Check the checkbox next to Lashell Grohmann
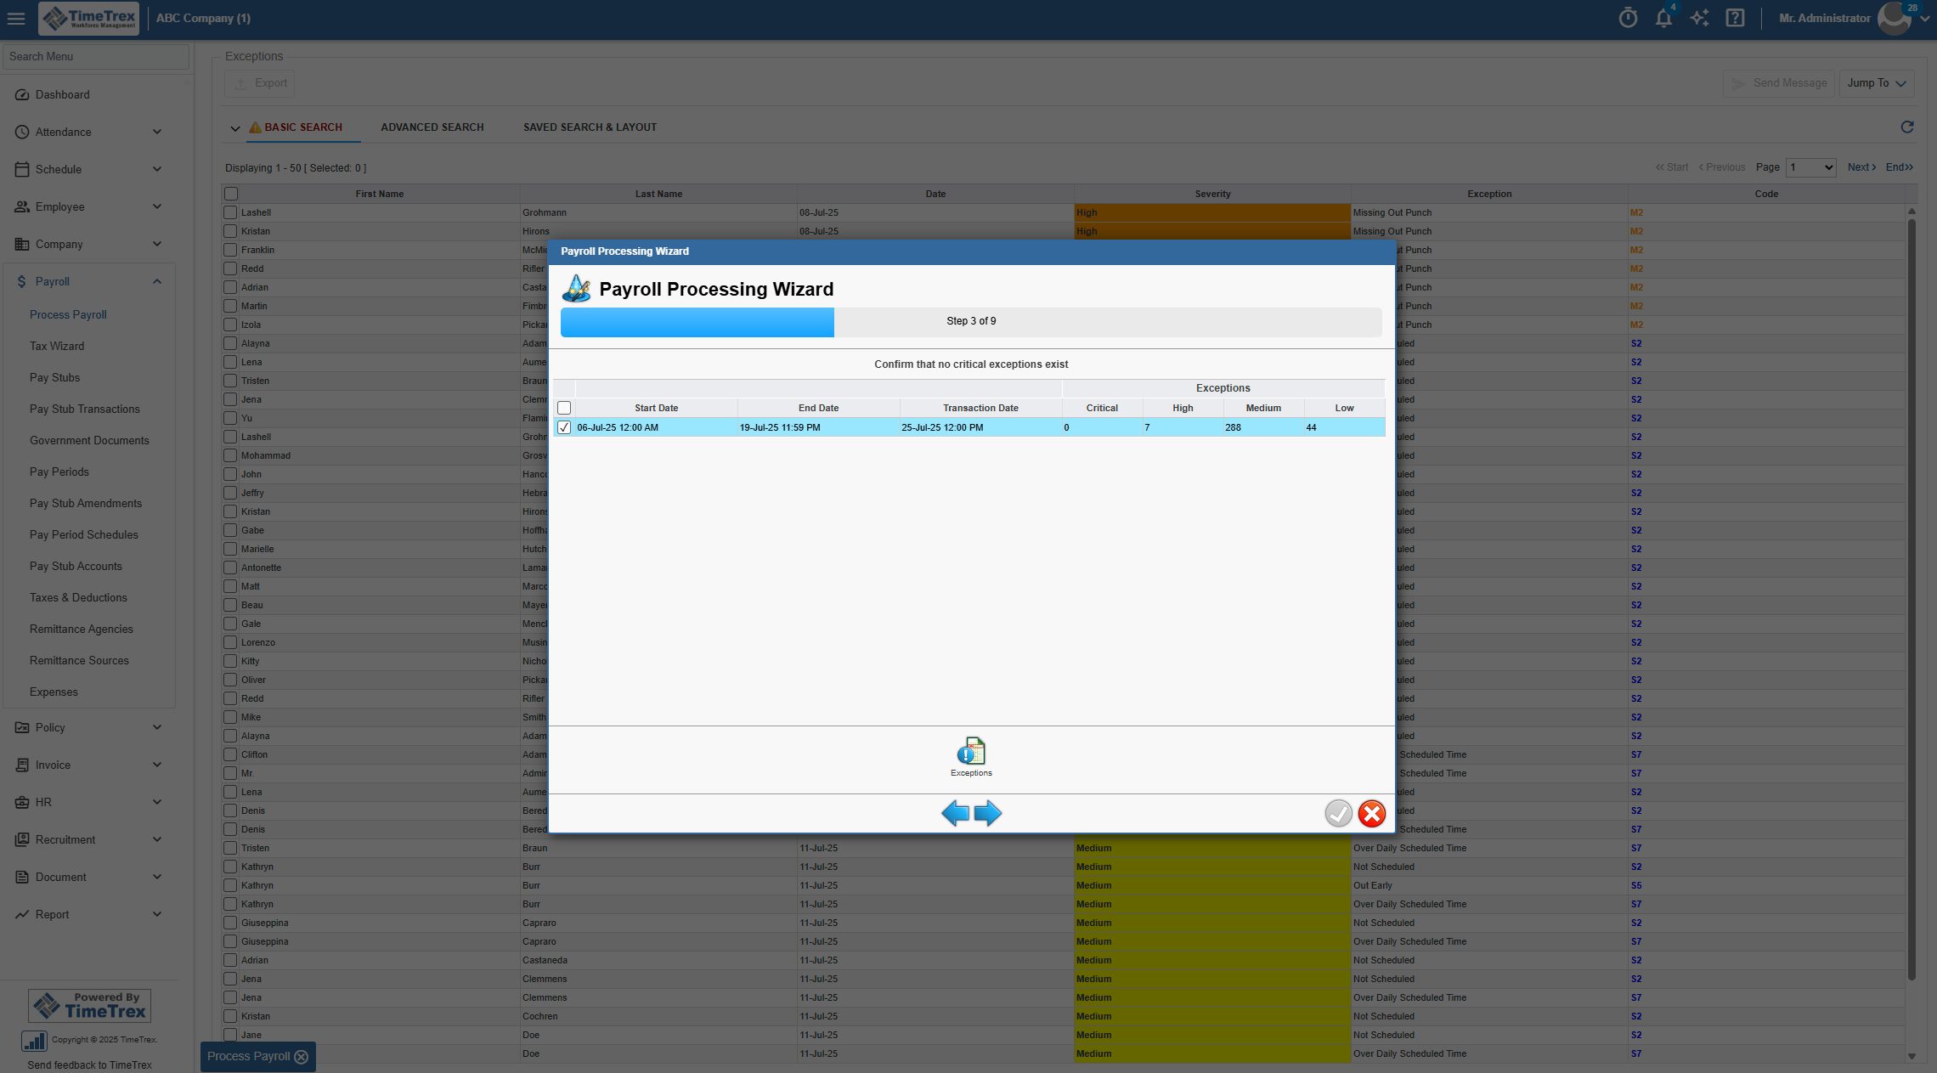Image resolution: width=1937 pixels, height=1073 pixels. 230,212
